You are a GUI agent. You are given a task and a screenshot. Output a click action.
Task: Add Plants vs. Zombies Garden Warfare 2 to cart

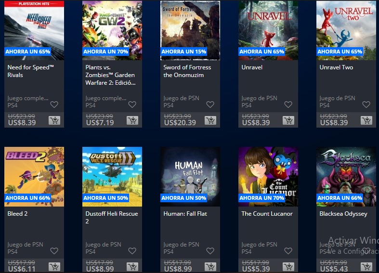[x=132, y=120]
